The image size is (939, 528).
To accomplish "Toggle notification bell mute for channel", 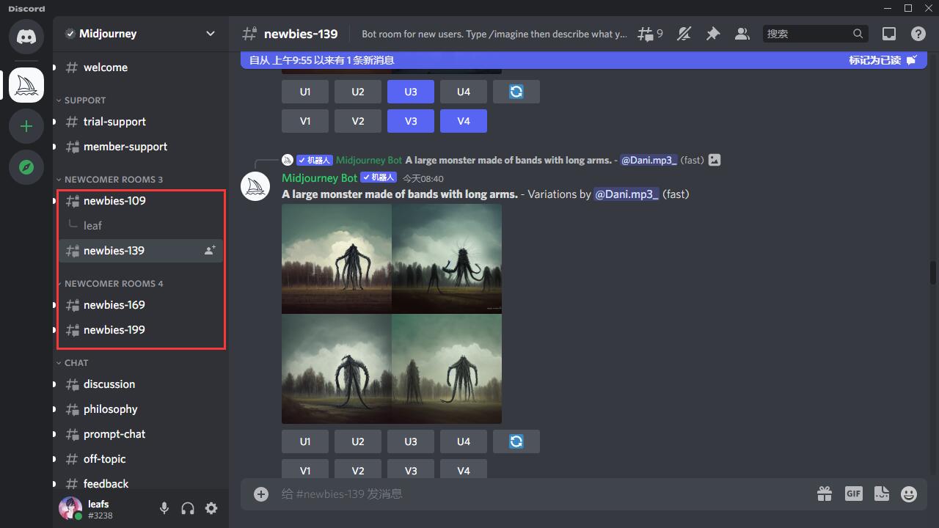I will [x=684, y=34].
